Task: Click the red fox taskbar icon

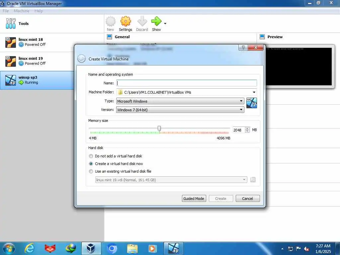Action: (x=50, y=248)
